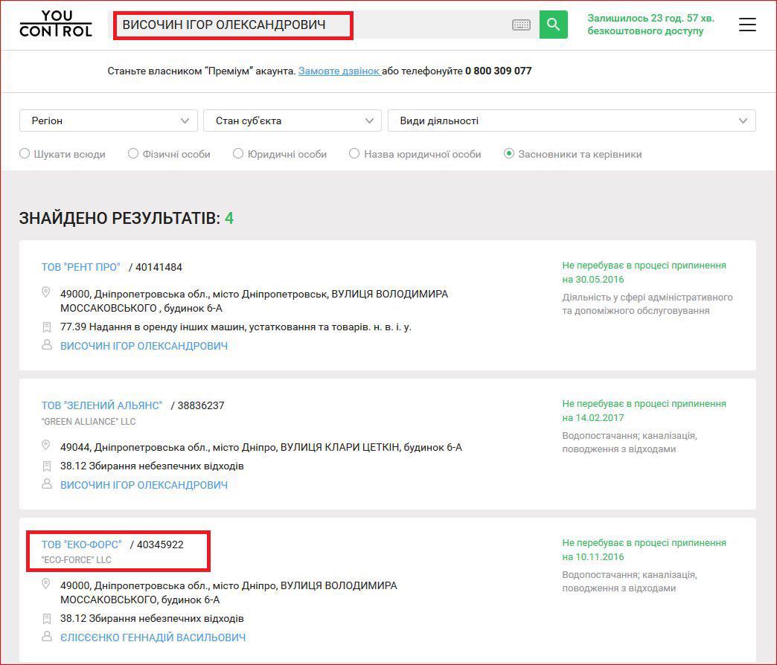Screen dimensions: 777x665
Task: Click person icon in the ТОВ "РЕНТ ПРО" card
Action: 47,344
